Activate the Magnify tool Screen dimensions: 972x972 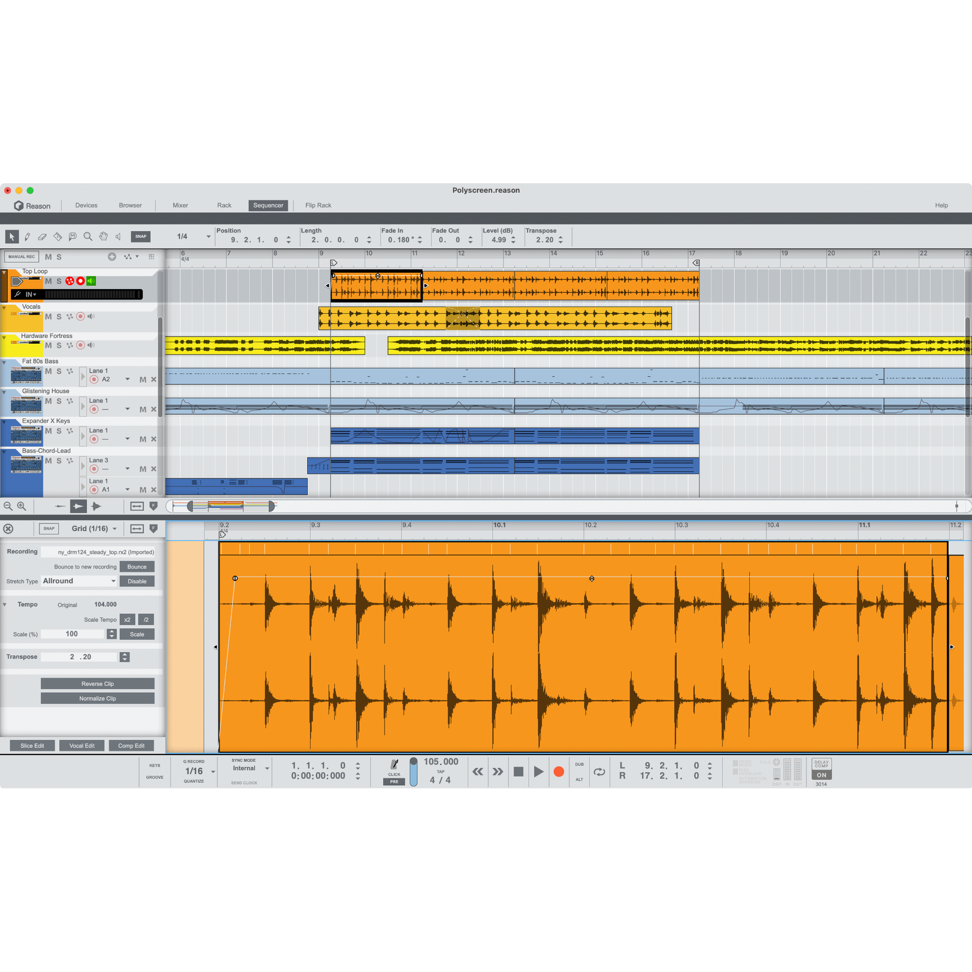[x=88, y=236]
